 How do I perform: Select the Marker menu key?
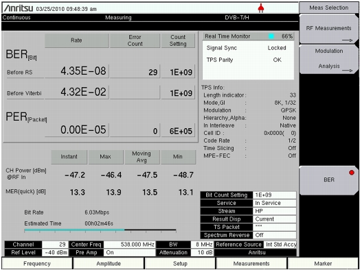[323, 264]
